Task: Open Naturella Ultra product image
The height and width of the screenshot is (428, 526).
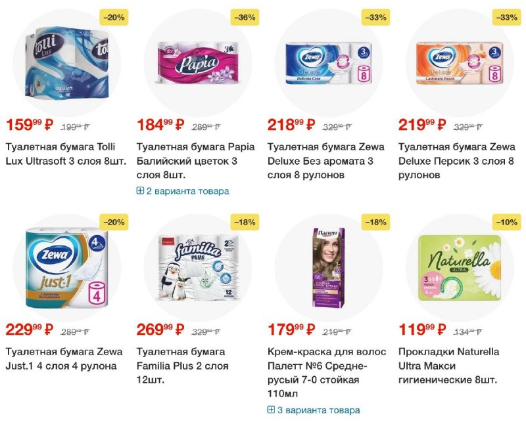Action: click(460, 268)
